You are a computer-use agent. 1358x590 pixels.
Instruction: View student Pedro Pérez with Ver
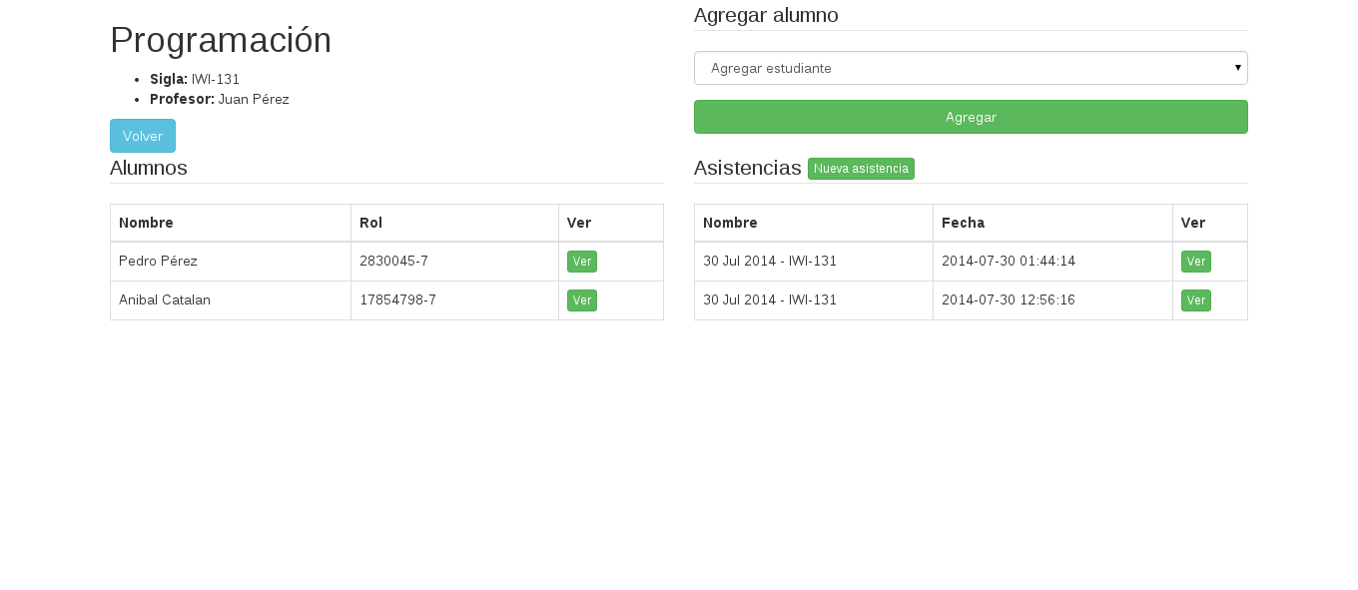pos(582,262)
